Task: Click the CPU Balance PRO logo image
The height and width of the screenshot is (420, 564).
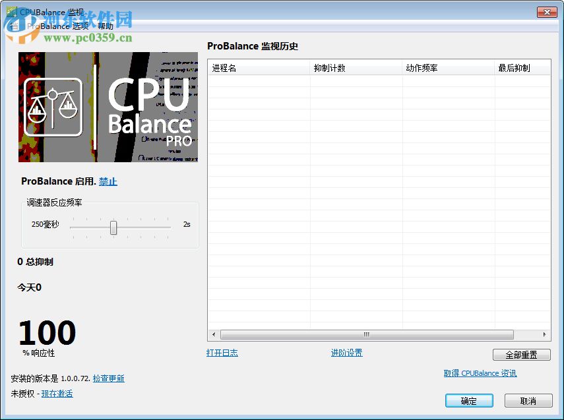Action: tap(108, 107)
